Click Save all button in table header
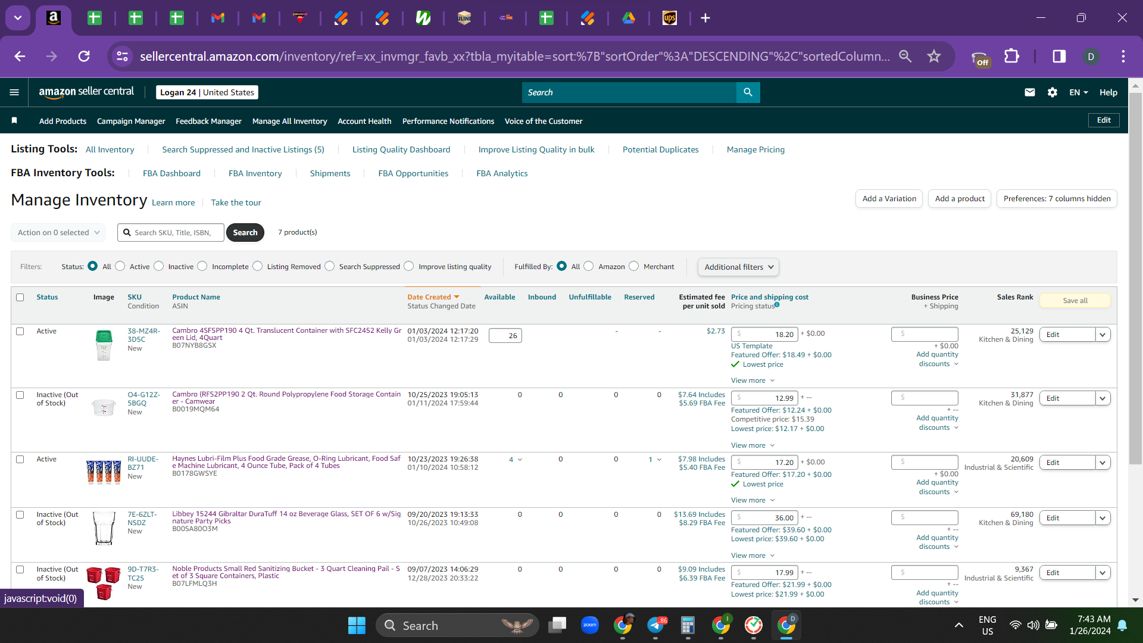1143x643 pixels. pyautogui.click(x=1075, y=301)
